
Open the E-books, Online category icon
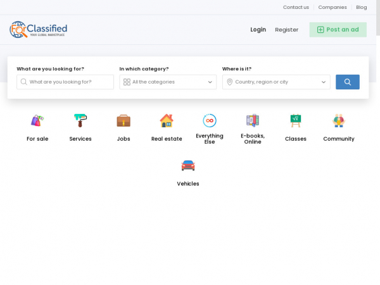pos(253,120)
